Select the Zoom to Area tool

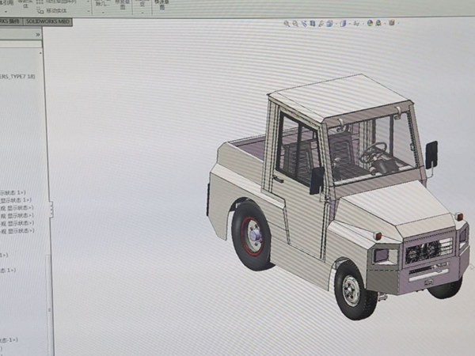(x=295, y=24)
